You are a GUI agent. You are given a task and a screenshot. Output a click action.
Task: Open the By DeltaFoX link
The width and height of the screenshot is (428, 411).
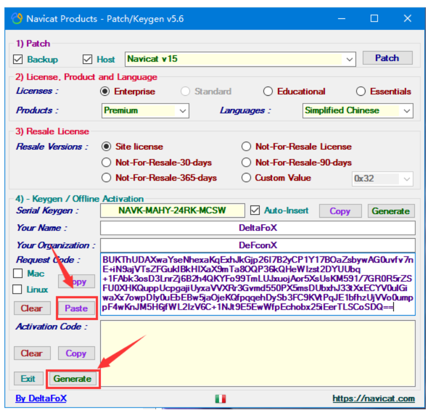tap(41, 398)
